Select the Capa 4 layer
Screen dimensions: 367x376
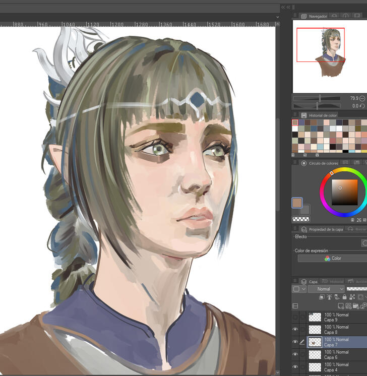click(335, 367)
